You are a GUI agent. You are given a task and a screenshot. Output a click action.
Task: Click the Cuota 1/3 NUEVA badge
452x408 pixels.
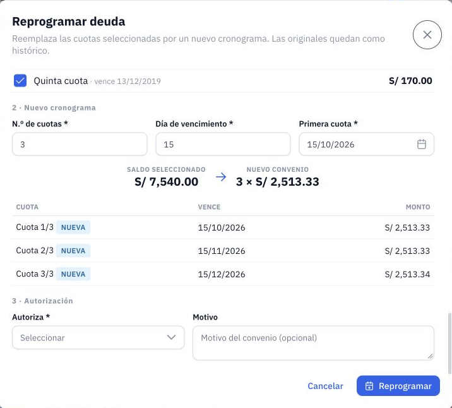tap(73, 227)
